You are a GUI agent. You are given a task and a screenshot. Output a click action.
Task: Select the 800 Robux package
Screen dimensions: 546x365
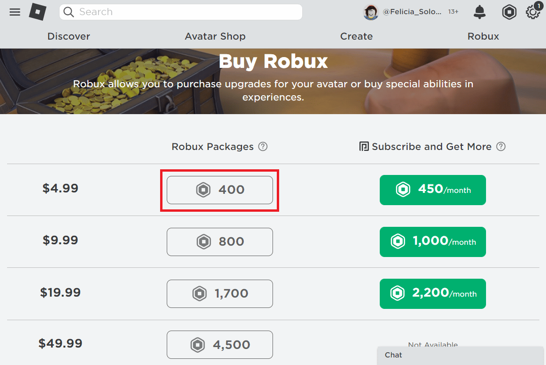pos(220,242)
